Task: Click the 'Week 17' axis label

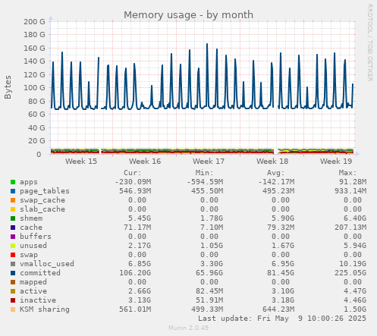Action: (209, 162)
